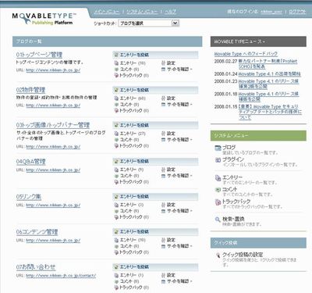Click the settings icon for 03トップ画像 blog
Image resolution: width=312 pixels, height=293 pixels.
click(x=163, y=134)
